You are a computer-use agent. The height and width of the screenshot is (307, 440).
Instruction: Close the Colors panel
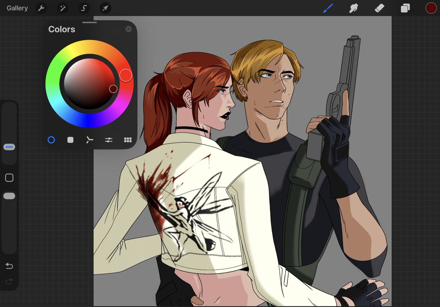pyautogui.click(x=128, y=29)
